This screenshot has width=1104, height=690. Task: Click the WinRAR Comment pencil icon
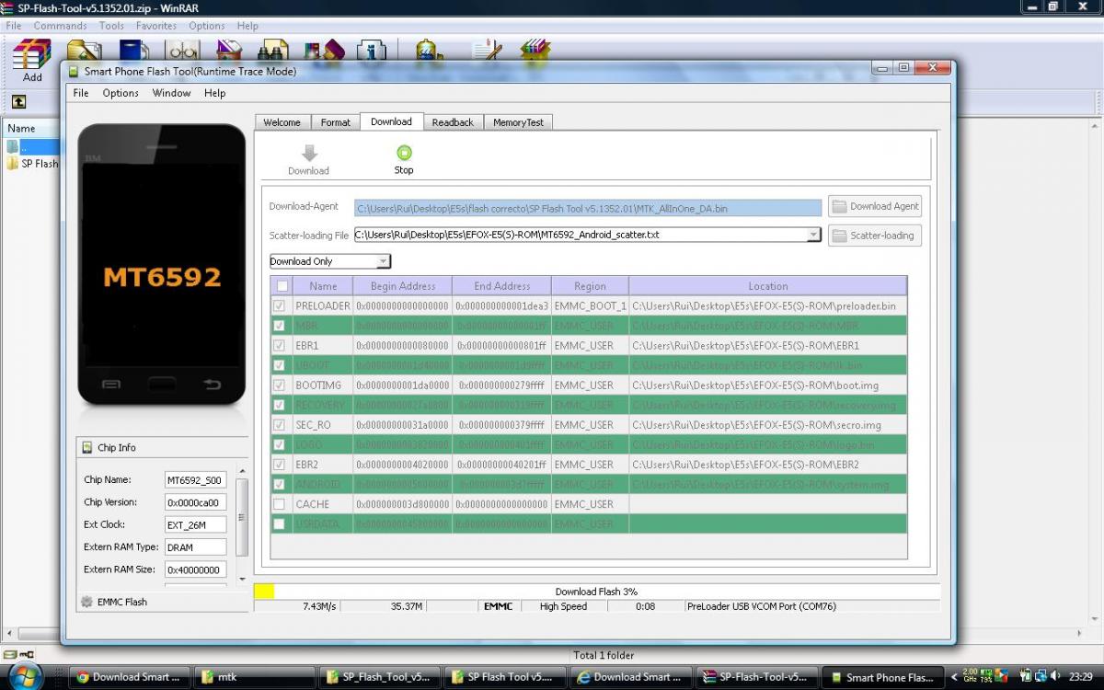point(486,52)
